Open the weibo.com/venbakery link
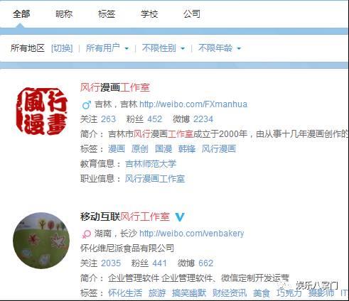 coord(192,234)
